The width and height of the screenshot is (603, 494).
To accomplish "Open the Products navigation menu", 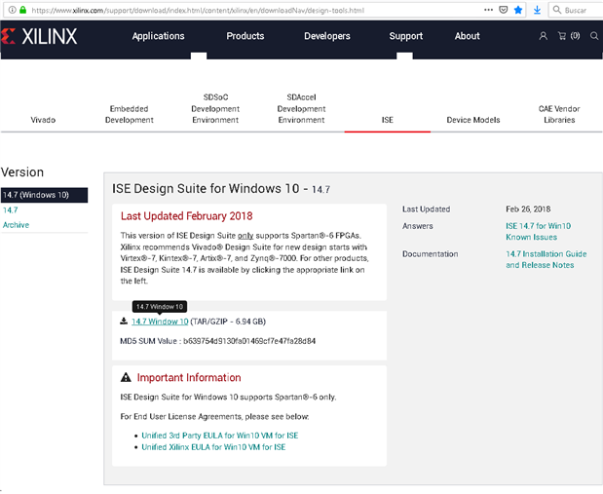I will (x=245, y=36).
